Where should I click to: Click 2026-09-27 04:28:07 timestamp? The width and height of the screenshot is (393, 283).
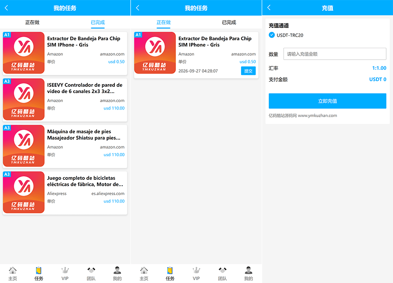[198, 71]
